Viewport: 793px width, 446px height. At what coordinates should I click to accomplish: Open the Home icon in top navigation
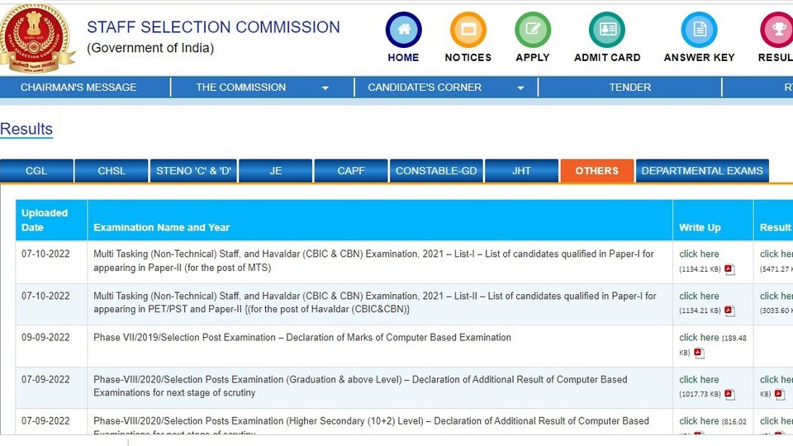coord(404,30)
